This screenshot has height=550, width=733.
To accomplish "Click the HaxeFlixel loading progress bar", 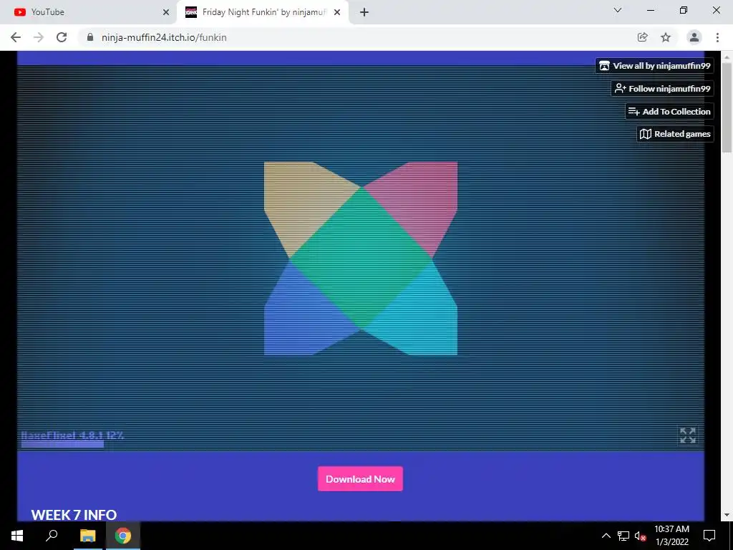I will [x=62, y=444].
